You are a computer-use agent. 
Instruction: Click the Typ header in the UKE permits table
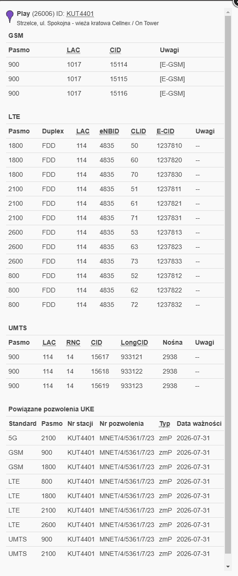pyautogui.click(x=164, y=423)
